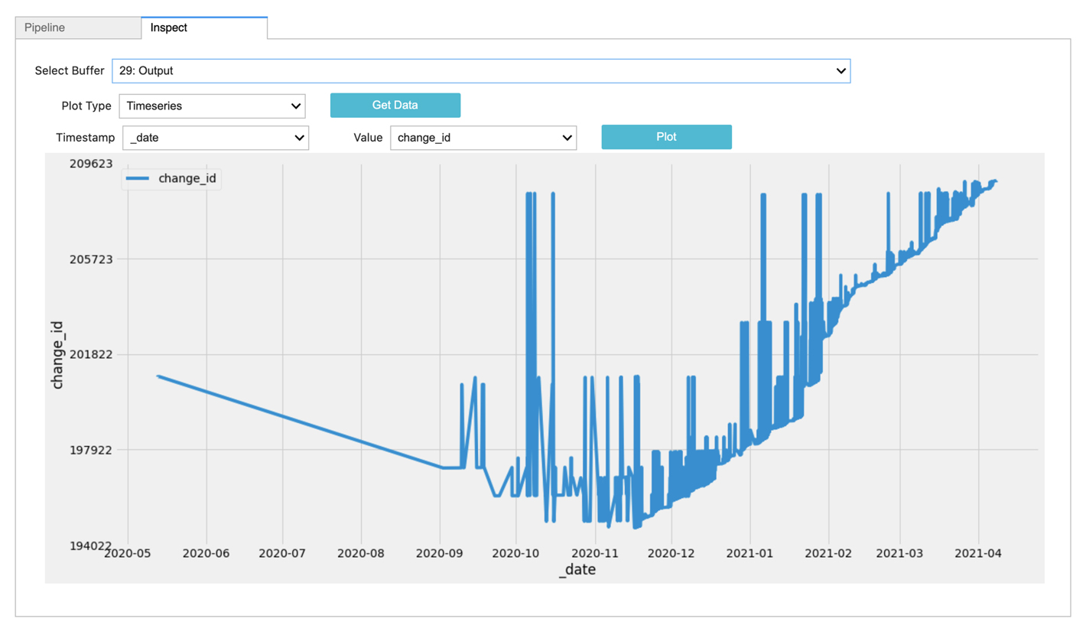The image size is (1086, 635).
Task: Click the Select Buffer field label
Action: click(69, 70)
